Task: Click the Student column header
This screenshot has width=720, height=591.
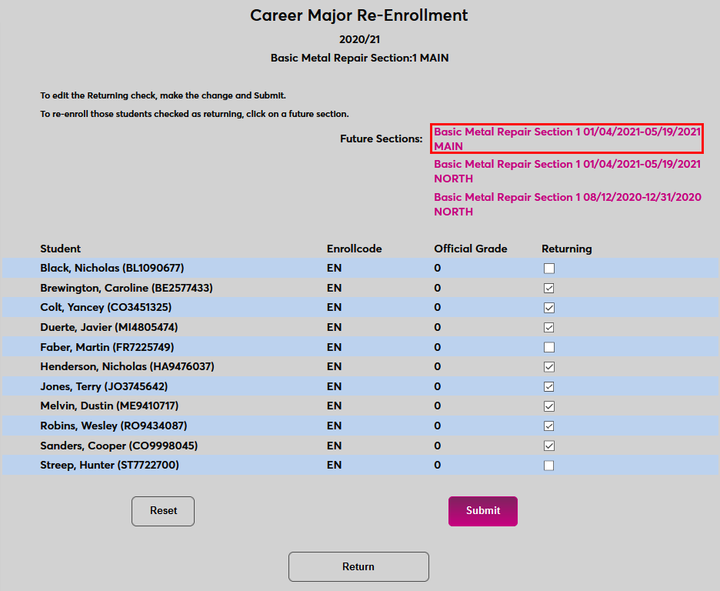Action: [x=60, y=249]
